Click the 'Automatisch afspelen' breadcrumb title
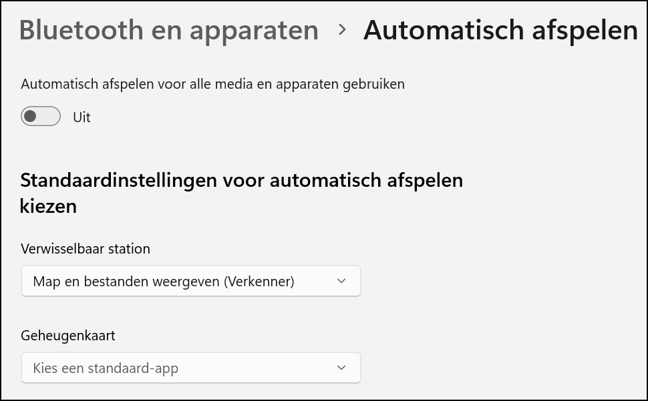 (500, 29)
